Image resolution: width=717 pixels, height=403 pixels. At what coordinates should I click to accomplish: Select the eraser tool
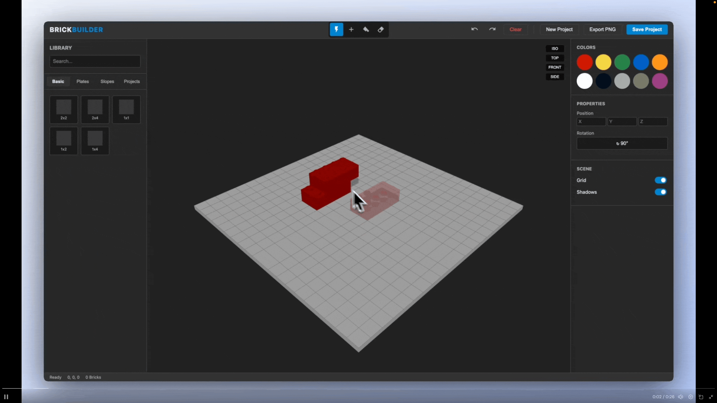381,29
